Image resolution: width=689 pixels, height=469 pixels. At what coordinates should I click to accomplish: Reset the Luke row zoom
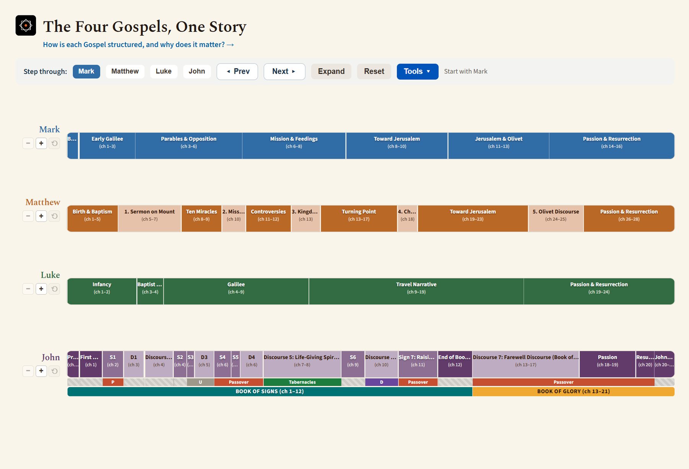click(x=54, y=289)
